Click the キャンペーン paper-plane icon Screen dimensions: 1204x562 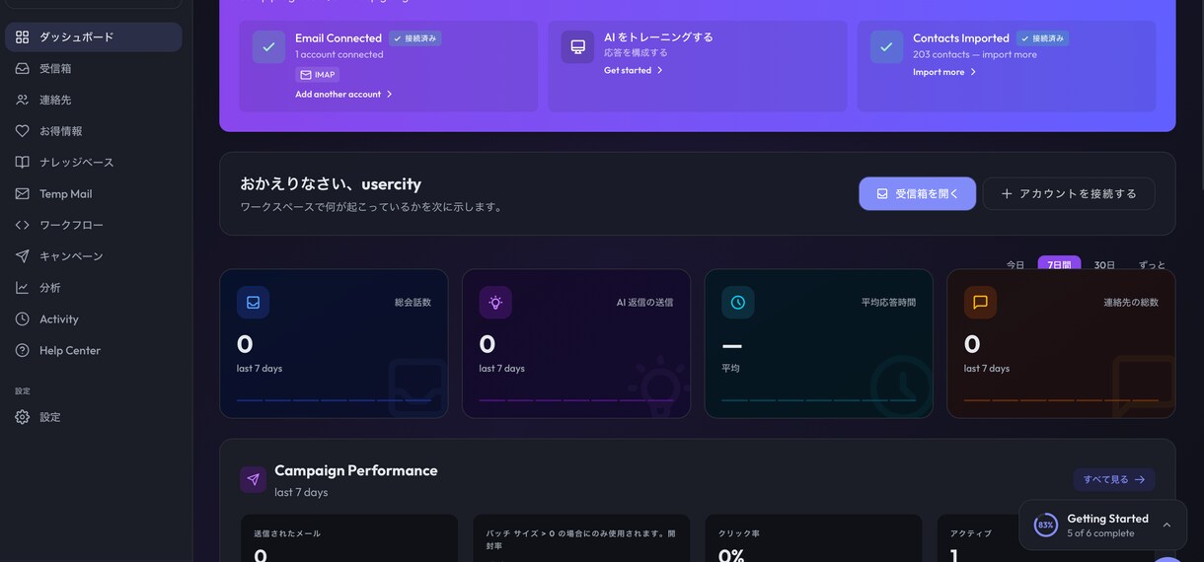point(22,256)
